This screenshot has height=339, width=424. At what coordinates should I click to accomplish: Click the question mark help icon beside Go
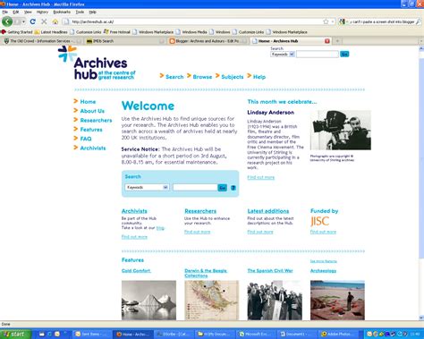233,188
